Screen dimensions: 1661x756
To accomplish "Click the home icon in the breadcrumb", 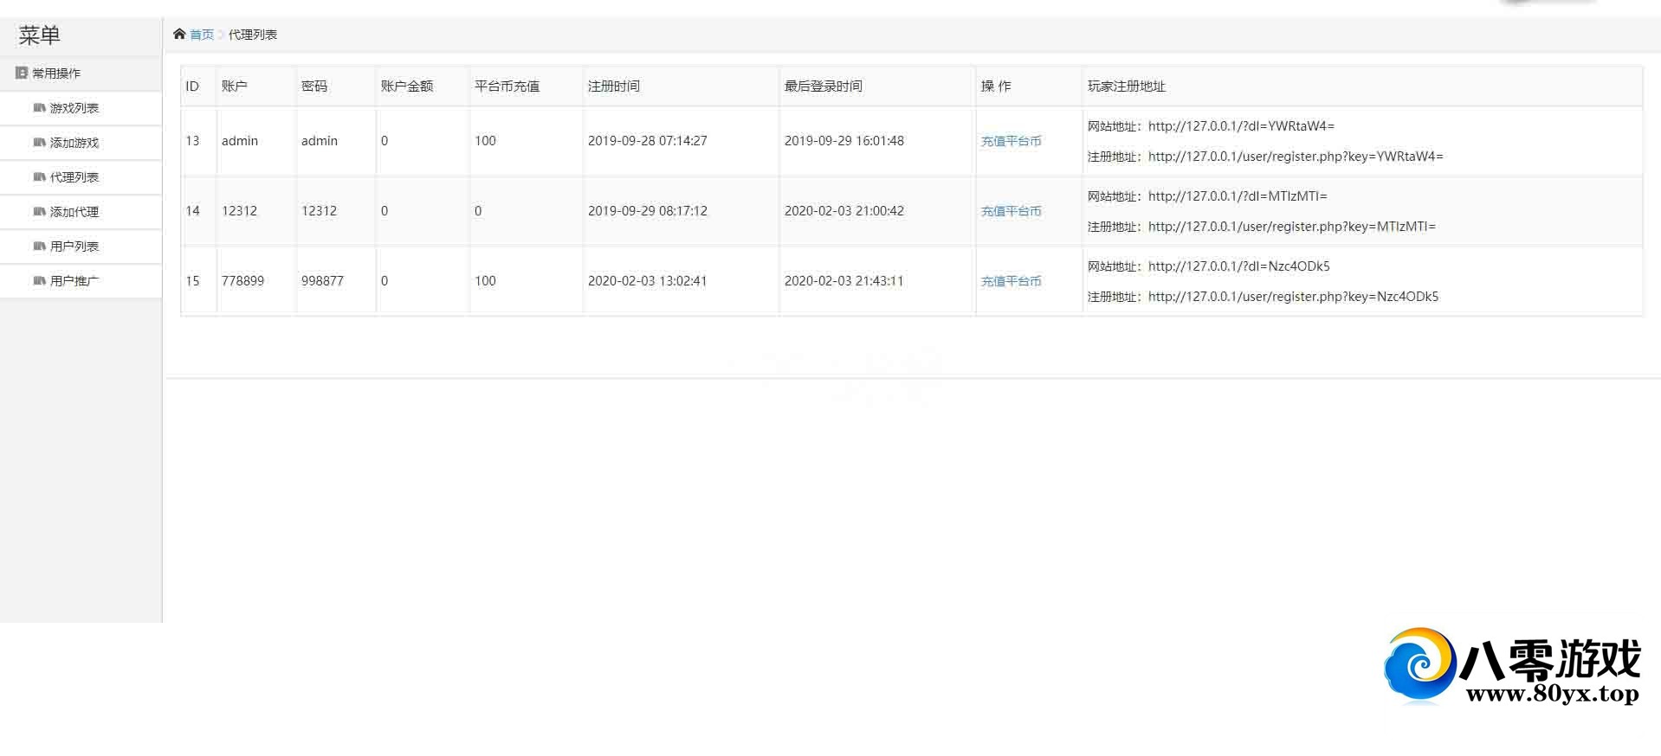I will pos(179,34).
